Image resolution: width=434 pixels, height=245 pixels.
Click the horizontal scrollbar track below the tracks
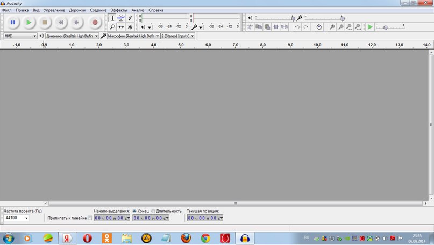point(235,204)
